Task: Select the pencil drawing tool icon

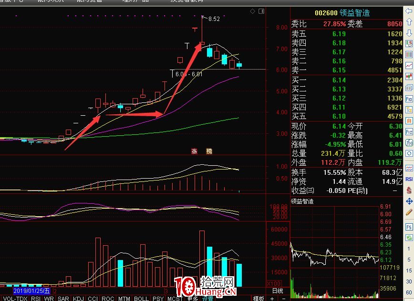Action: pos(409,212)
